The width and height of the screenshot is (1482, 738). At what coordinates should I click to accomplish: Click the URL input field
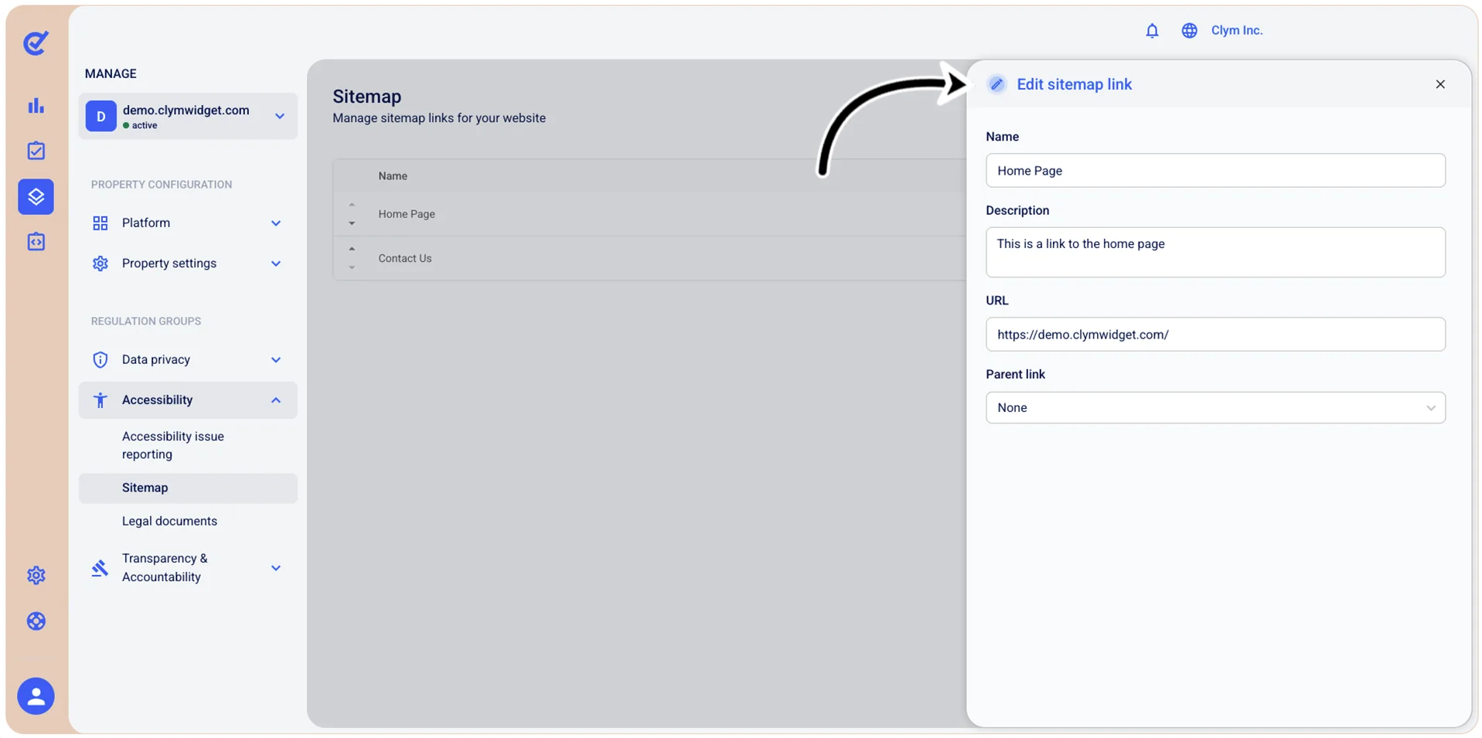pyautogui.click(x=1215, y=335)
